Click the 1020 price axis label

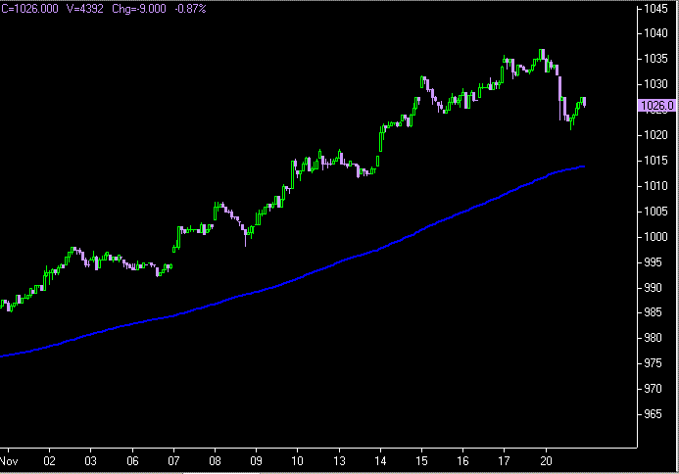(x=655, y=135)
